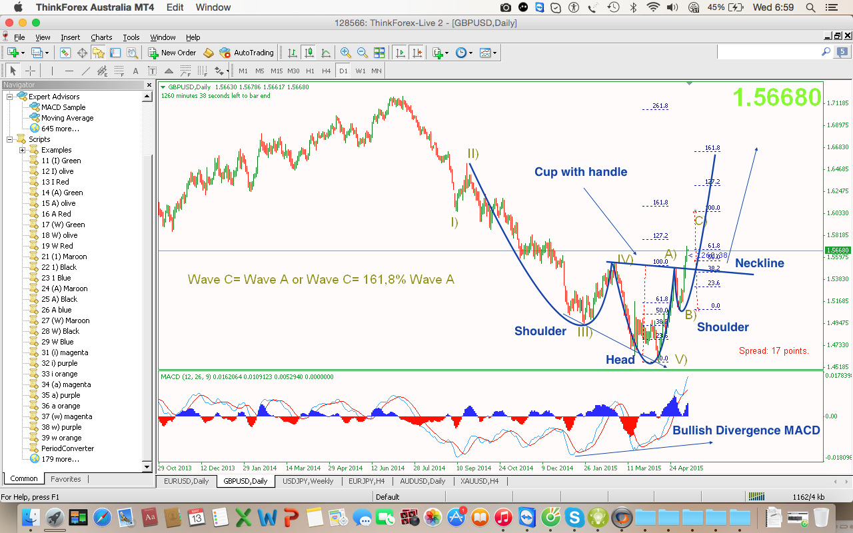This screenshot has height=533, width=853.
Task: Switch chart to Candlesticks display
Action: (x=309, y=53)
